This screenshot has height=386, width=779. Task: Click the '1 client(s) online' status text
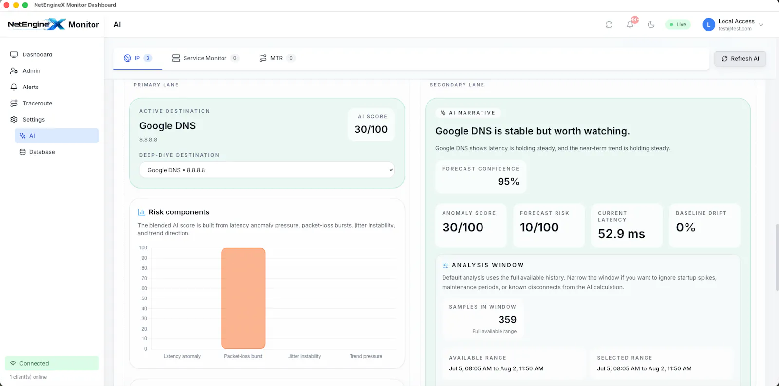28,377
